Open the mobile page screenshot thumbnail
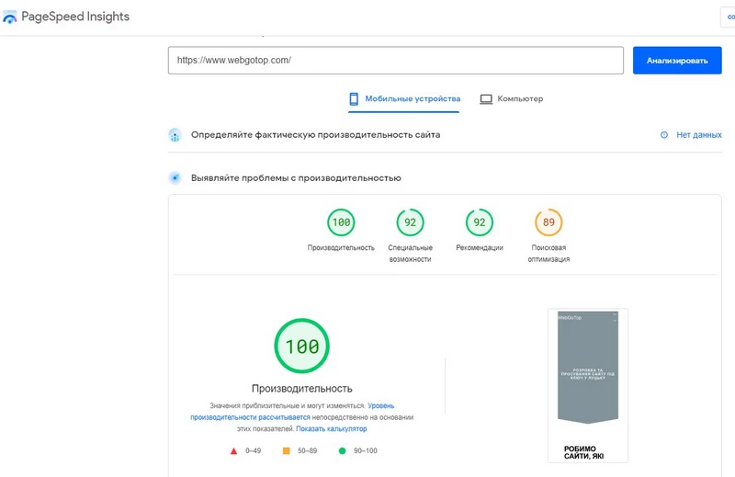This screenshot has height=477, width=735. point(588,385)
